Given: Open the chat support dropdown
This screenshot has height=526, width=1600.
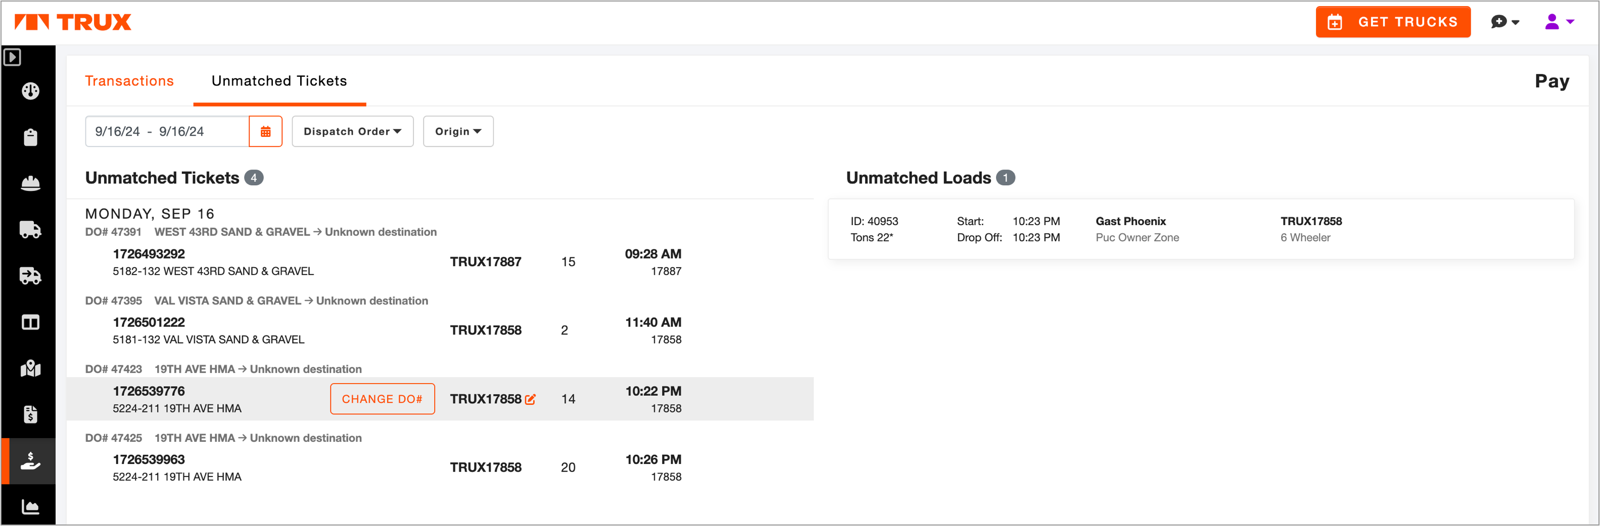Looking at the screenshot, I should (1505, 22).
